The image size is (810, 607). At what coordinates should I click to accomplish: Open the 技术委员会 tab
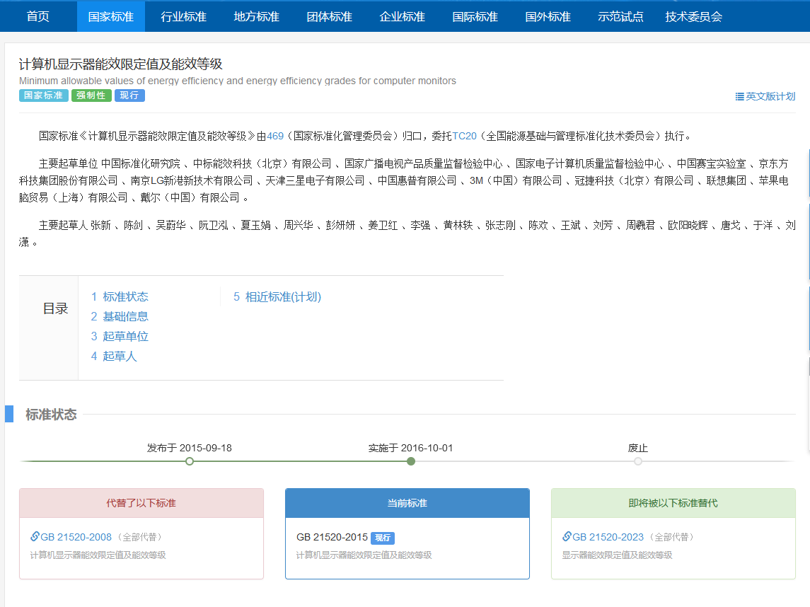click(693, 16)
